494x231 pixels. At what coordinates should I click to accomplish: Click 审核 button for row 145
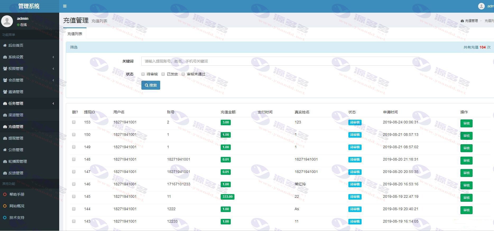(466, 198)
